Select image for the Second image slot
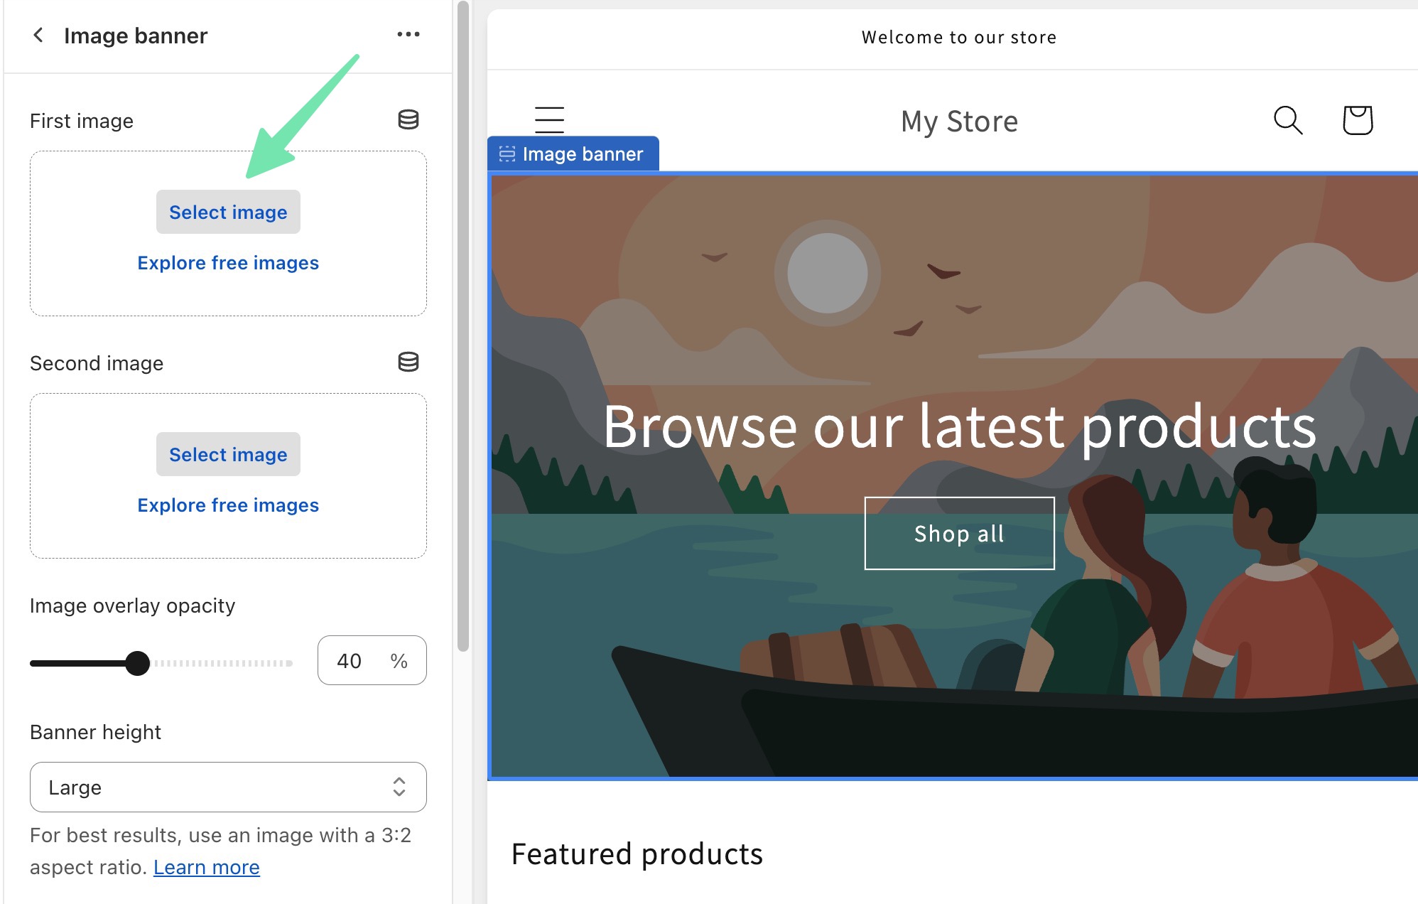The image size is (1418, 904). pyautogui.click(x=228, y=454)
